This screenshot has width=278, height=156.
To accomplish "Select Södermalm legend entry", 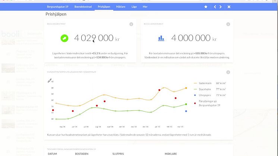I will [x=210, y=83].
